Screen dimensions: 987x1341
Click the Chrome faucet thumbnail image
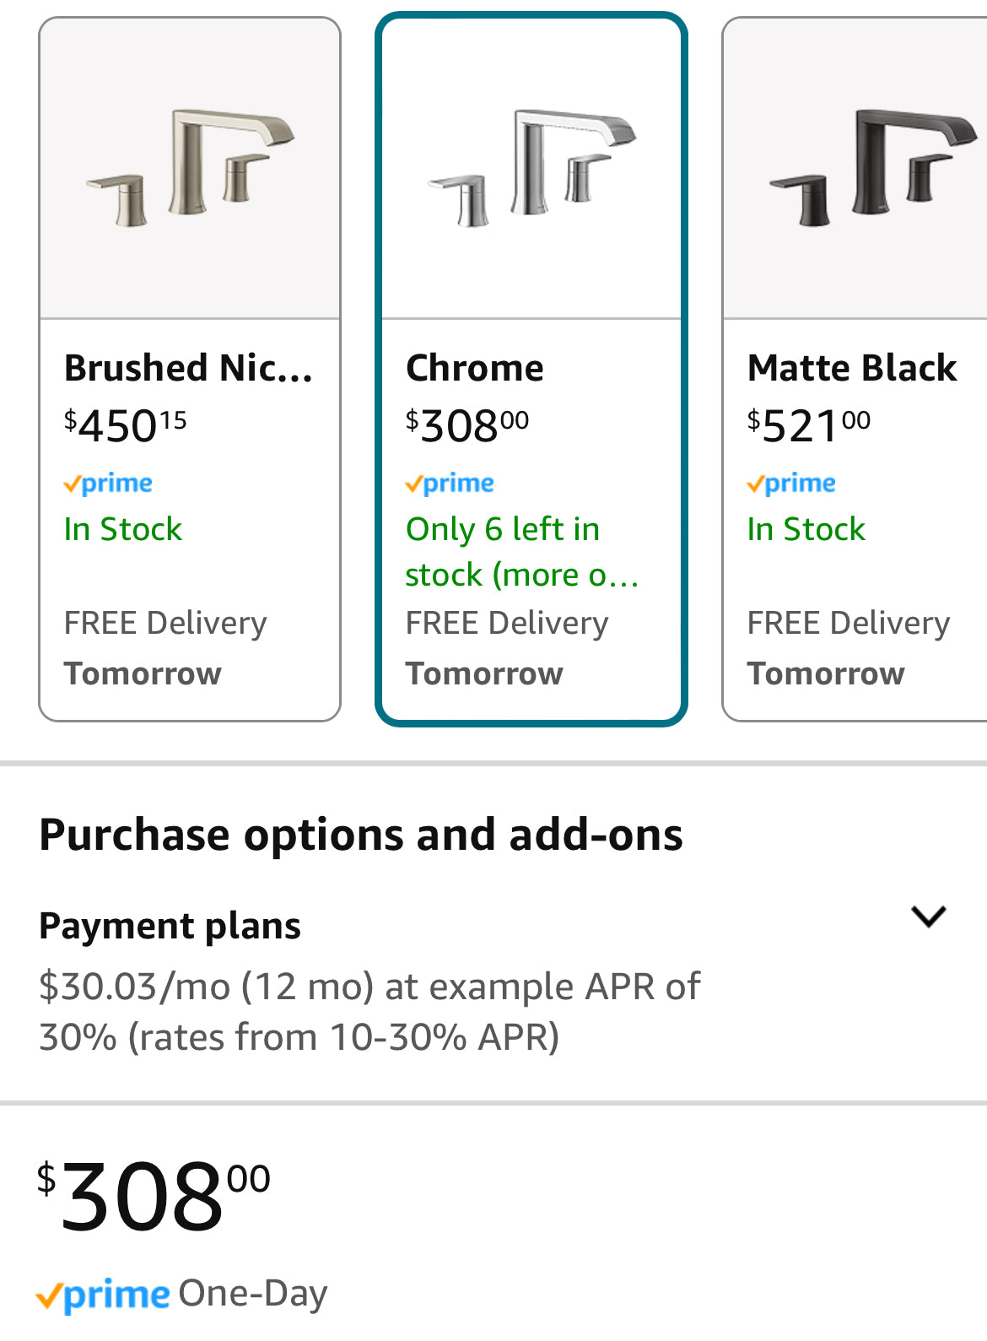pyautogui.click(x=531, y=169)
